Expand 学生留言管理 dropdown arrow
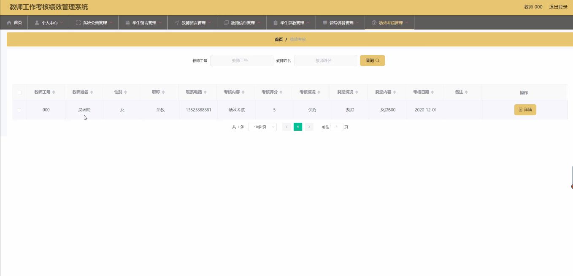573x276 pixels. [x=160, y=23]
